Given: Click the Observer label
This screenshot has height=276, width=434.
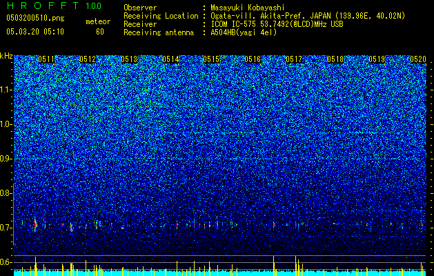Looking at the screenshot, I should [140, 8].
